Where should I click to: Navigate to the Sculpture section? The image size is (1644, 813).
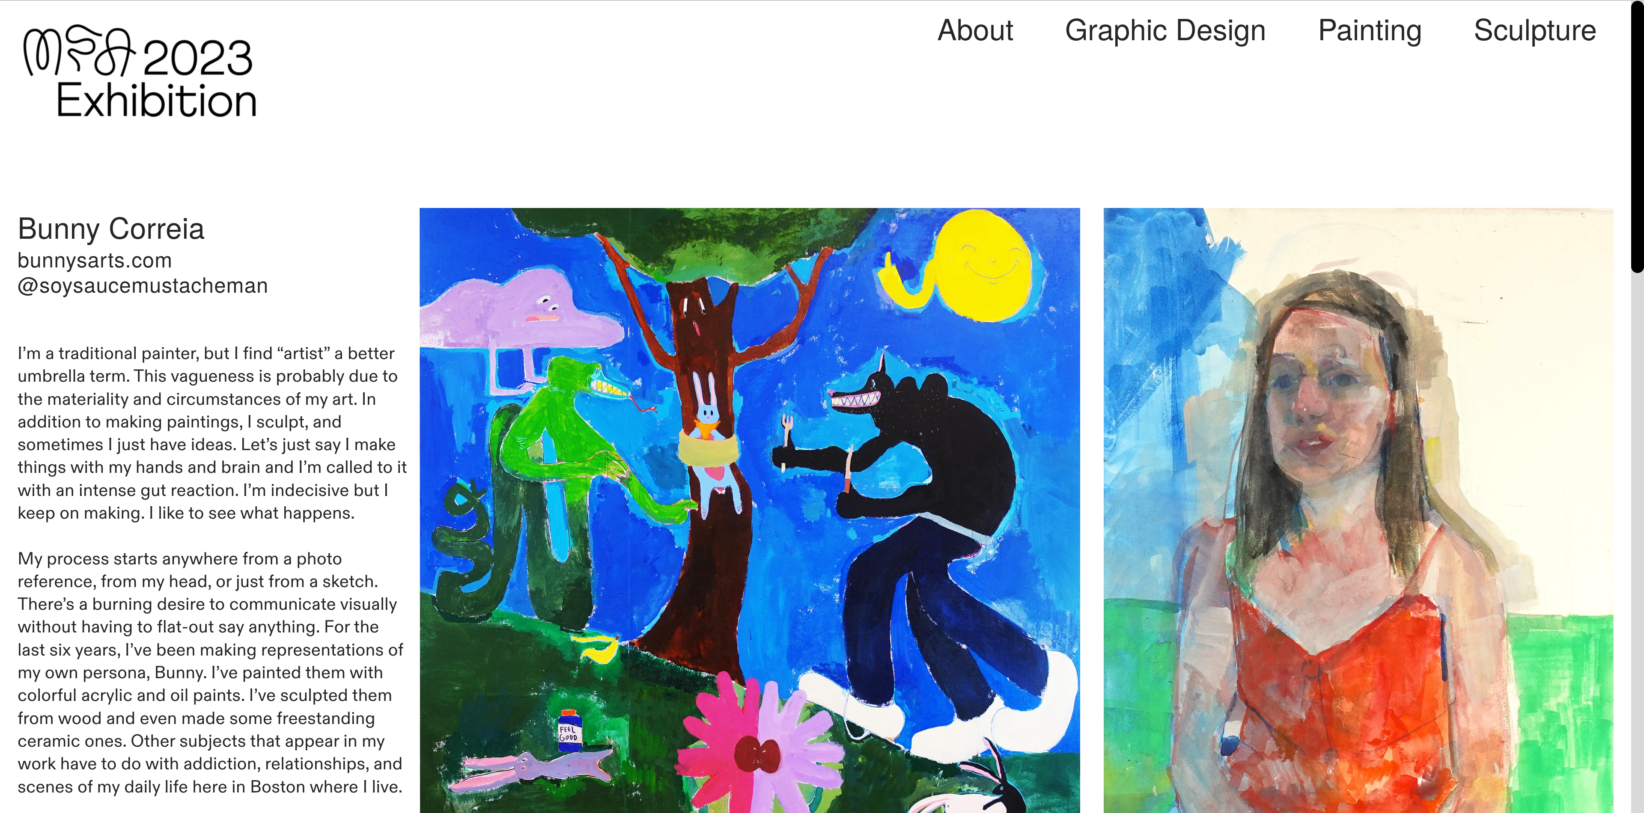click(x=1534, y=31)
